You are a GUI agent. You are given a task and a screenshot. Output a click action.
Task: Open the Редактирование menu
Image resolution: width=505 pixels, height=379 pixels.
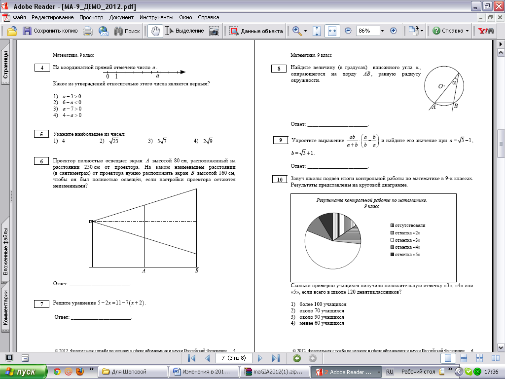coord(52,17)
